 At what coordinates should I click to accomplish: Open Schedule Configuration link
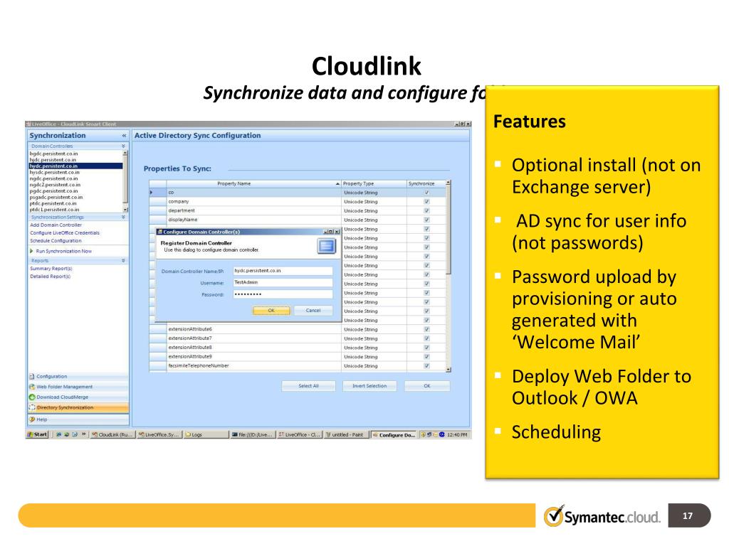[56, 241]
